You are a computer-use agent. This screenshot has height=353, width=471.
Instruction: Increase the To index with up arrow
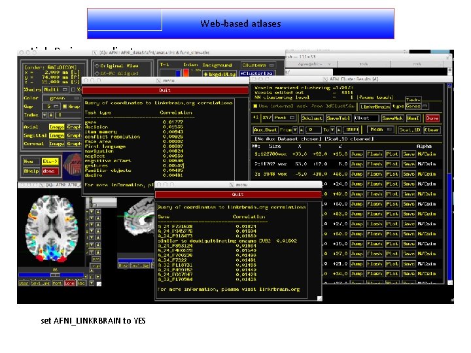[339, 129]
